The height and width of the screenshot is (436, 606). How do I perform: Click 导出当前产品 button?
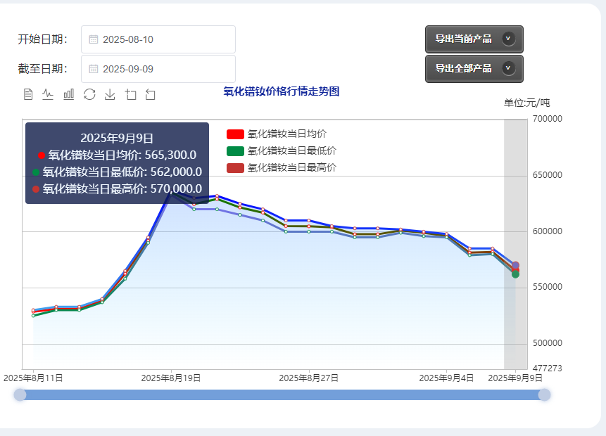tap(474, 39)
